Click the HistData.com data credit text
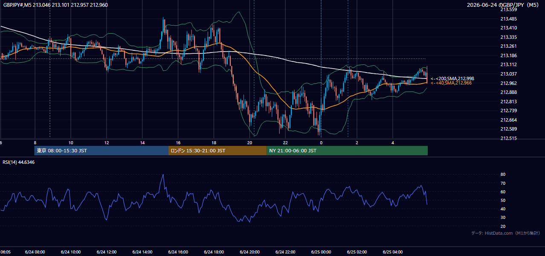Viewport: 545px width, 256px height. point(506,233)
